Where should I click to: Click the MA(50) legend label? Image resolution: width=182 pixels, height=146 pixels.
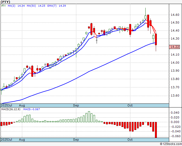point(31,6)
